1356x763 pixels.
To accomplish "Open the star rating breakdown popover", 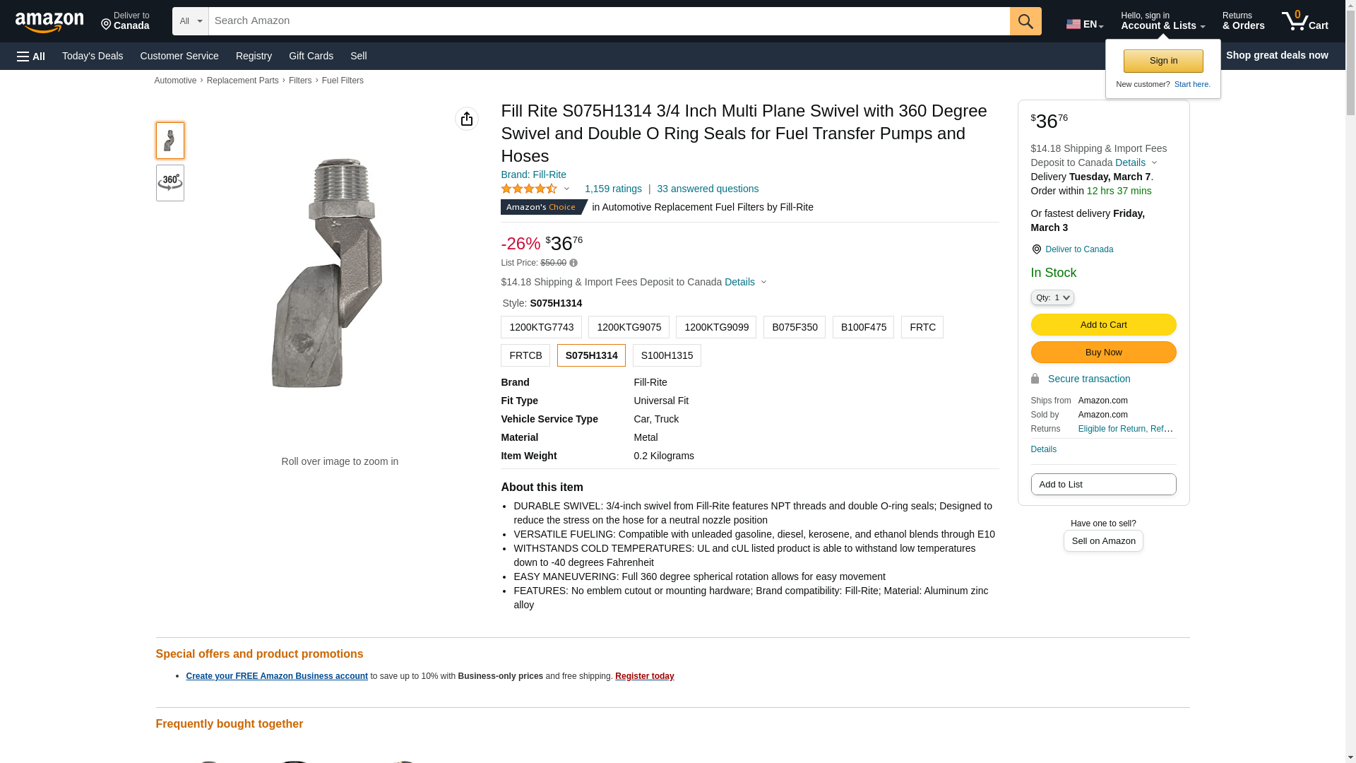I will [535, 189].
